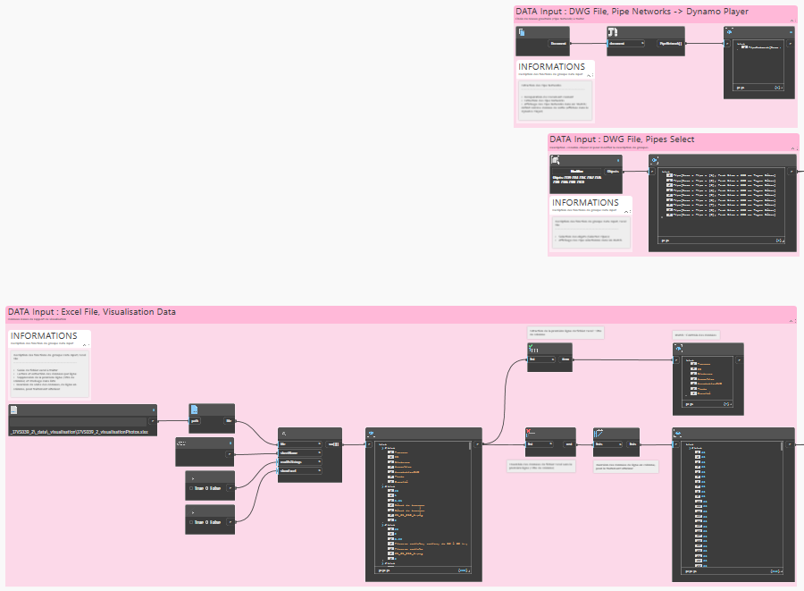Click the File Path node's document icon
Image resolution: width=804 pixels, height=591 pixels.
13,409
